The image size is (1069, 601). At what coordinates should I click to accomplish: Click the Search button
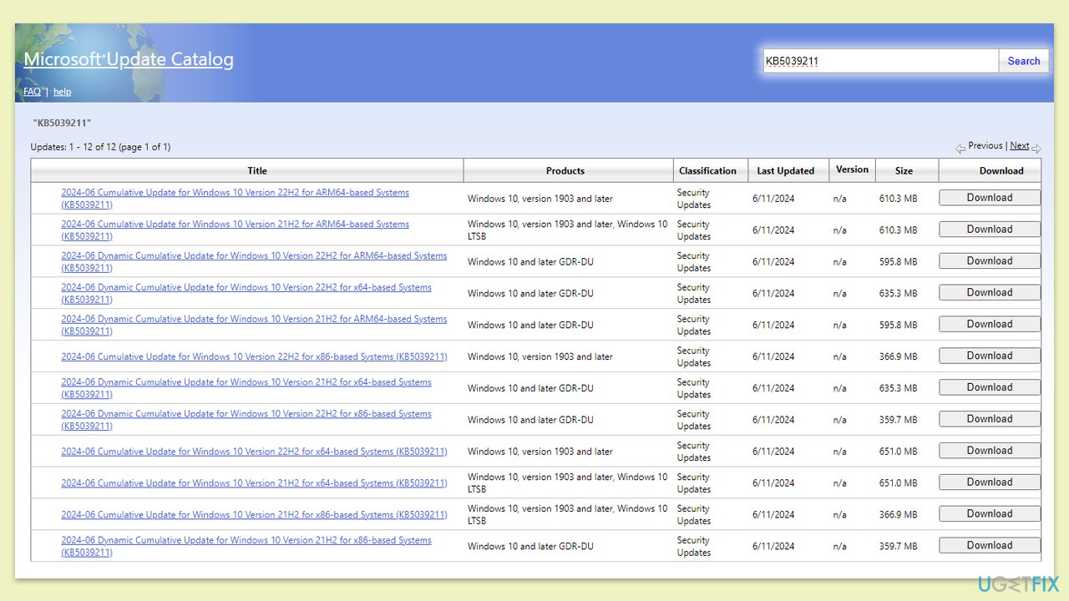[1024, 61]
